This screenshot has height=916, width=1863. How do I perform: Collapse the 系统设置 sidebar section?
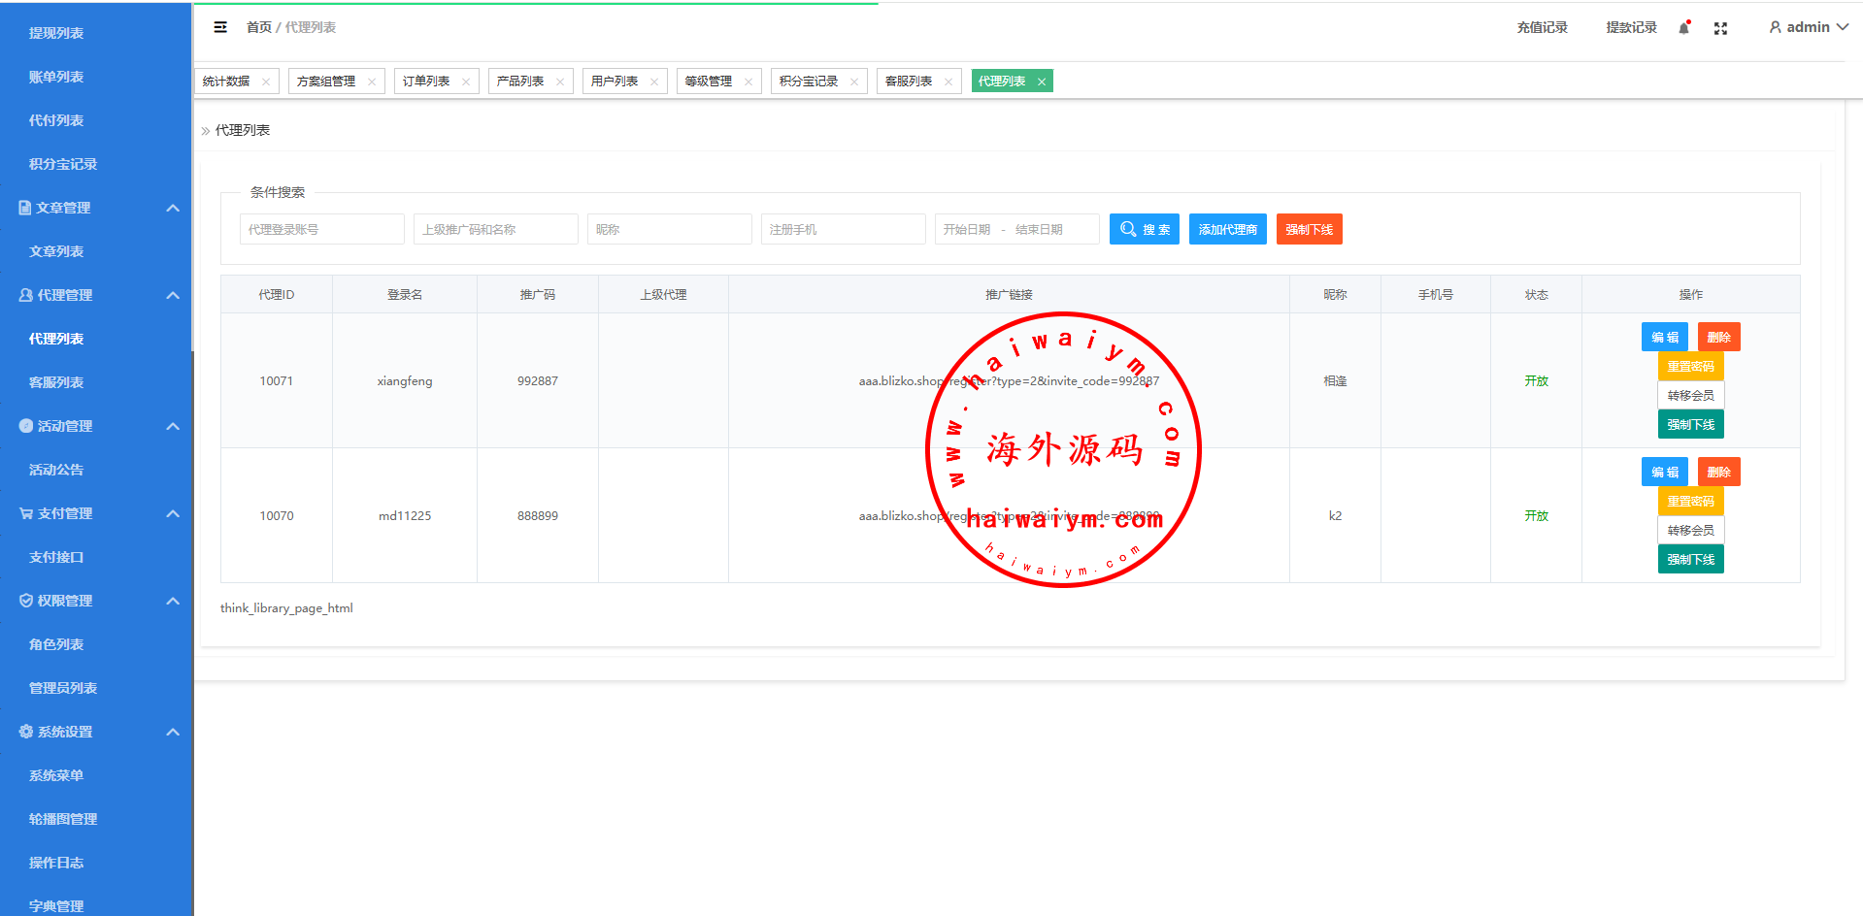point(173,732)
